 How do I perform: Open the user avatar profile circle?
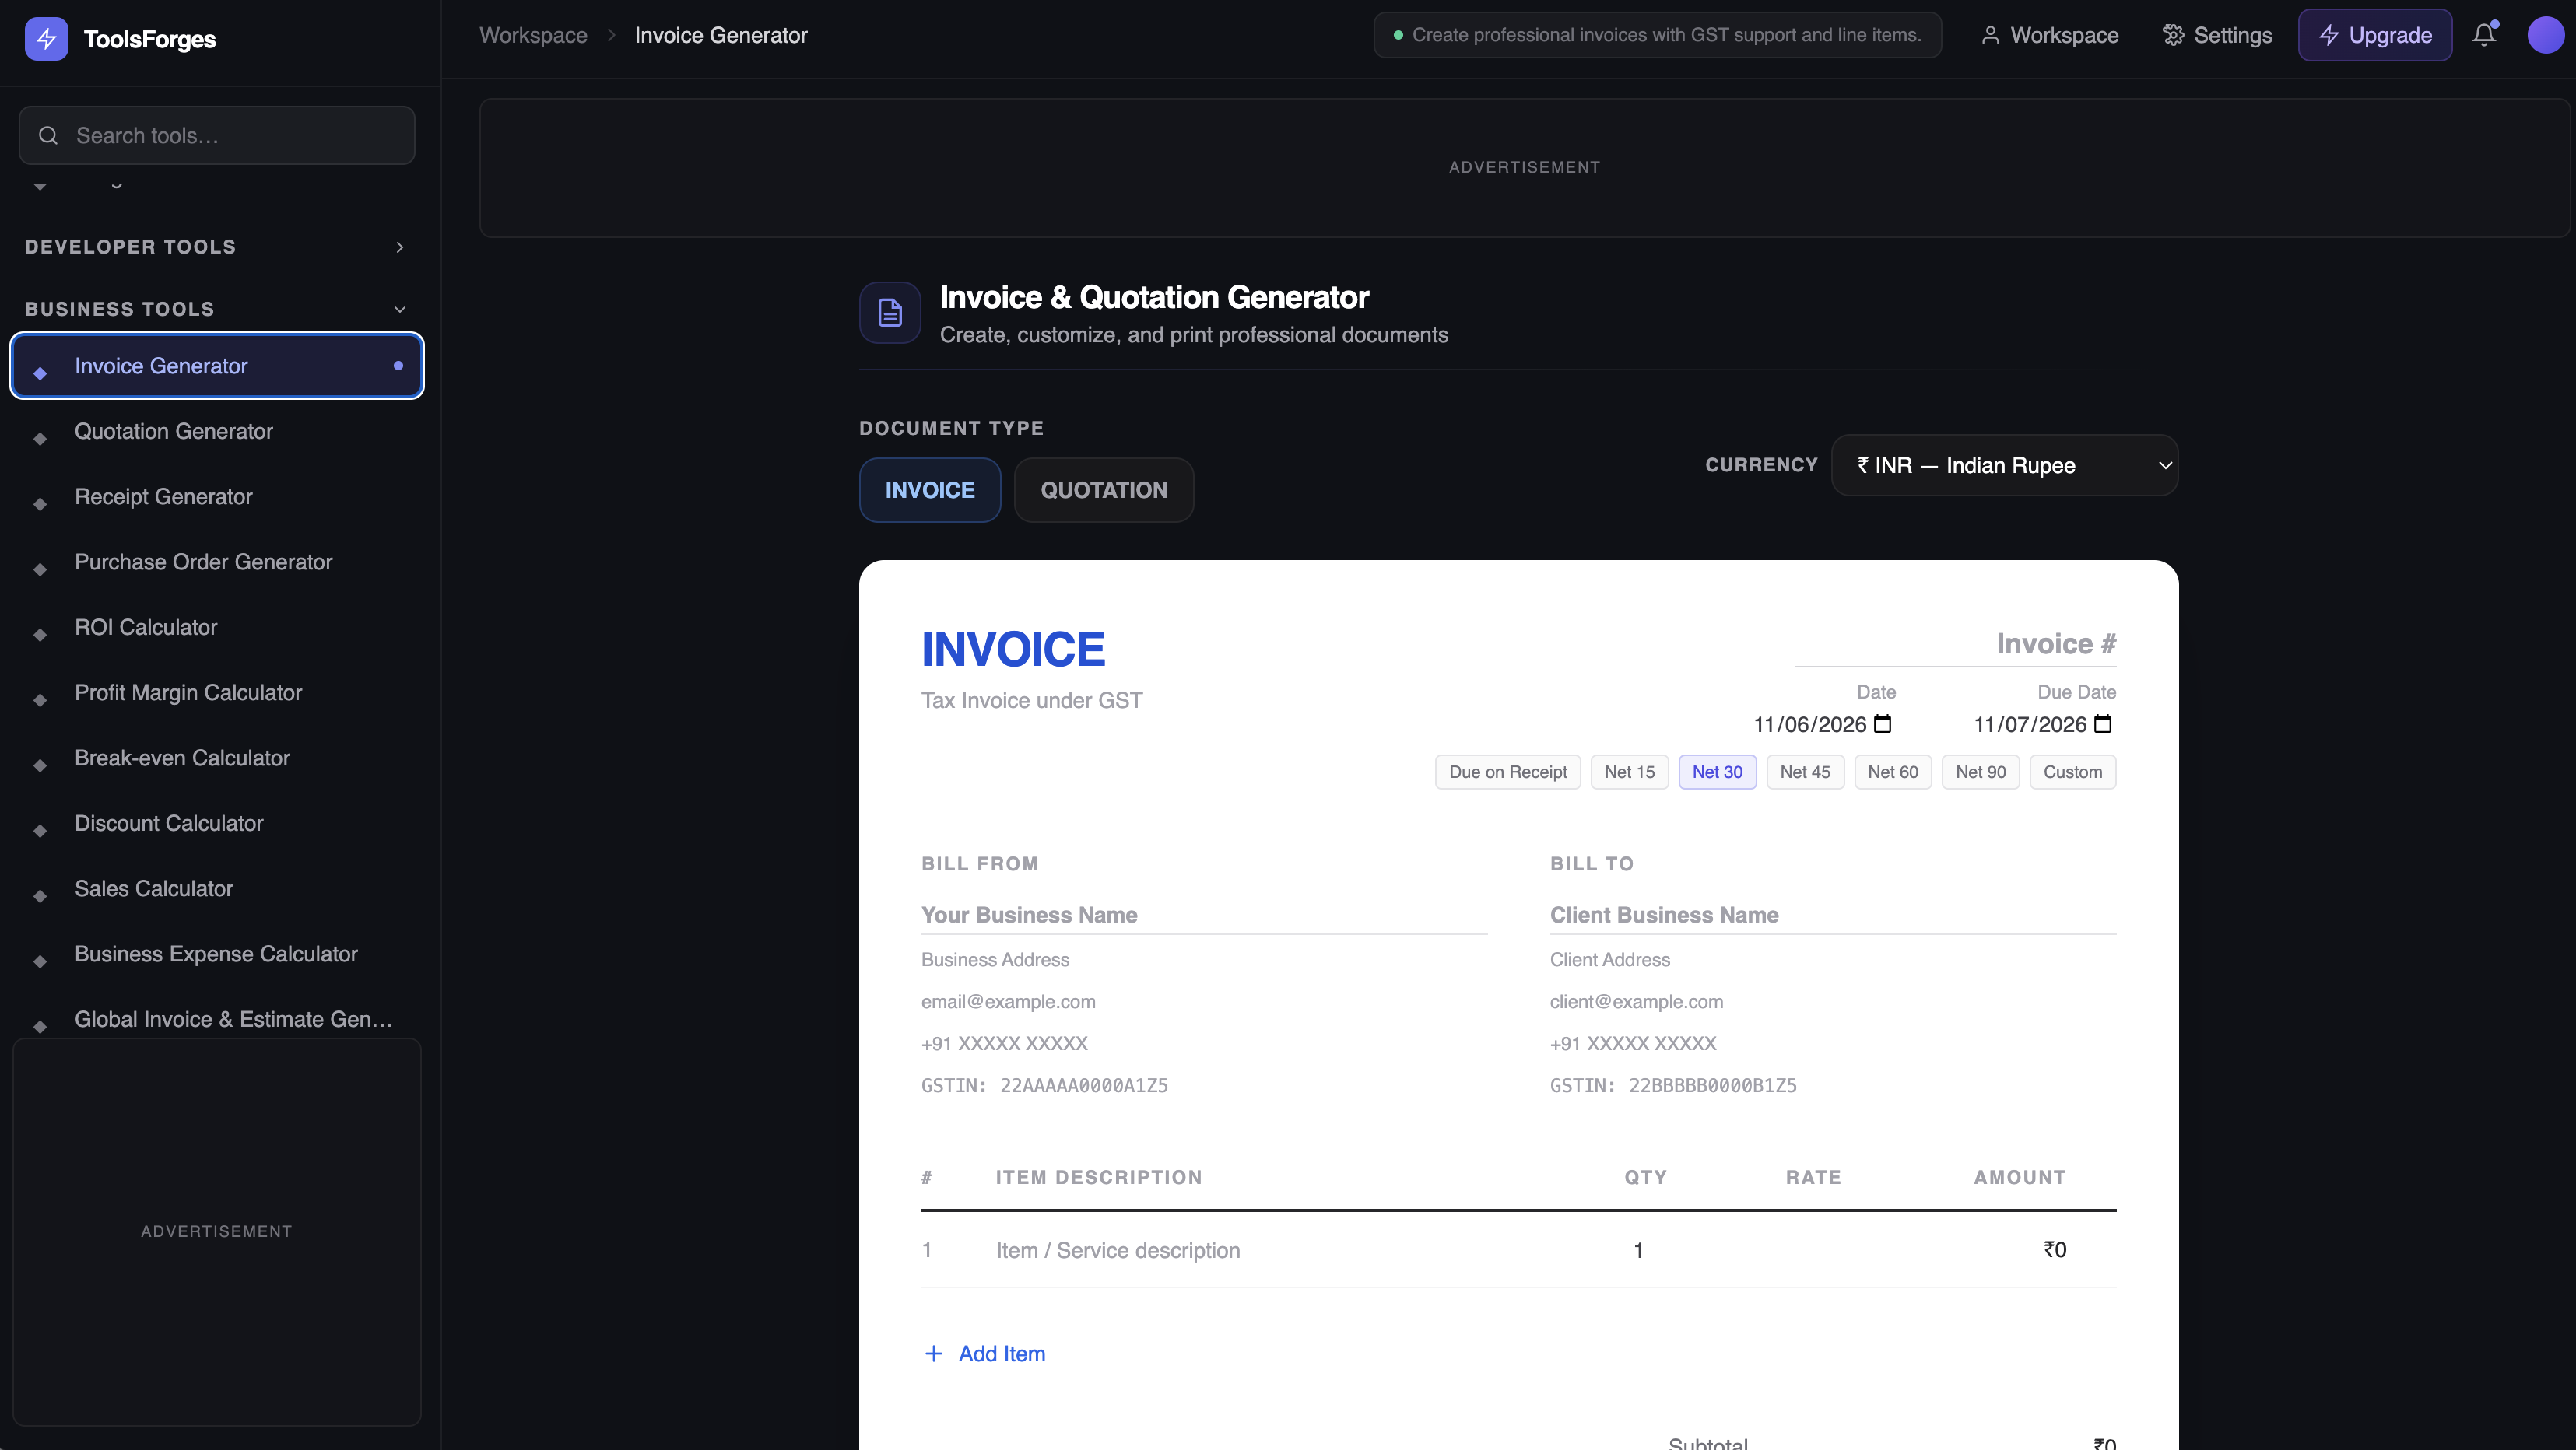[2545, 35]
